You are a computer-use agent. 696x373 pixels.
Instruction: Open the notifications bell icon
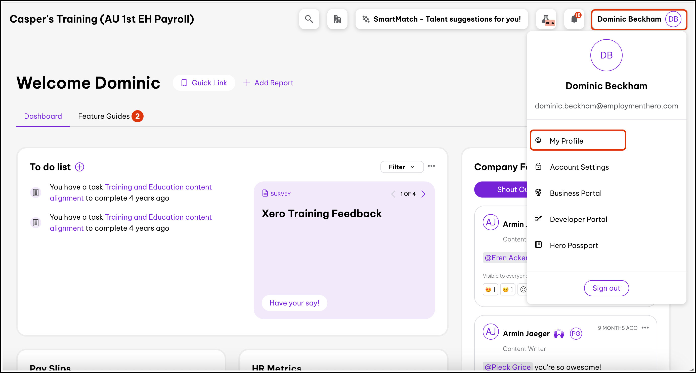[574, 19]
